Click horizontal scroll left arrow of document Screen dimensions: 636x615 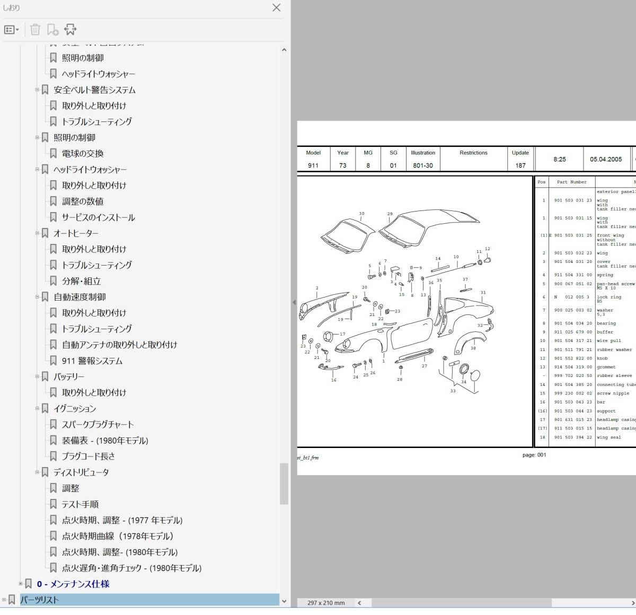[x=359, y=603]
